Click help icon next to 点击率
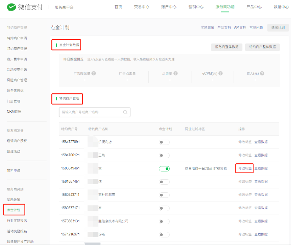 pos(175,74)
